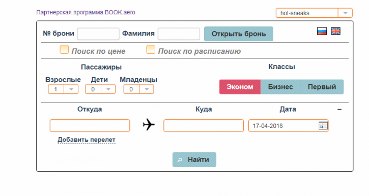Expand the Взрослые passenger count dropdown

tap(71, 89)
